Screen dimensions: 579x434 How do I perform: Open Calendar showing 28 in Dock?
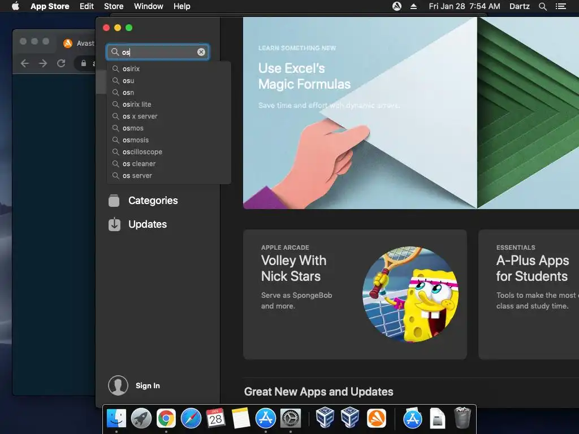[215, 418]
